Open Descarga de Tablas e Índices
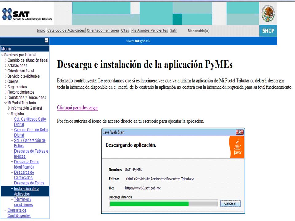Screen dimensions: 295x221 point(31,154)
